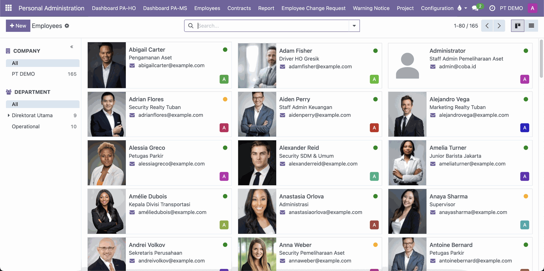
Task: Open the Warning Notice menu
Action: (371, 8)
